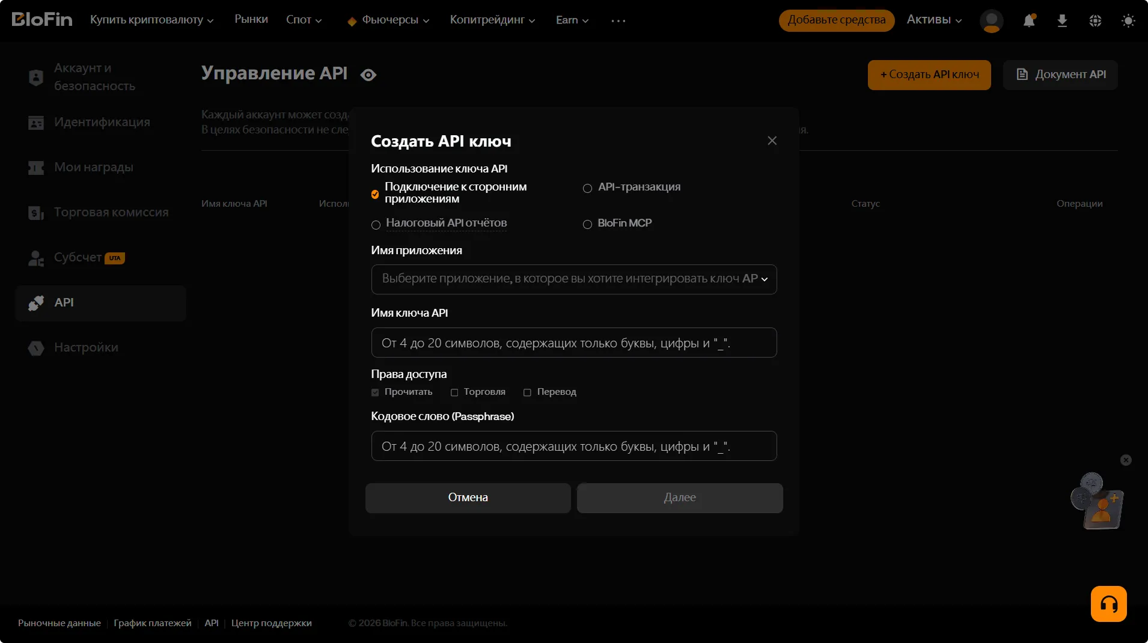Viewport: 1148px width, 643px height.
Task: Focus the Имя ключа API input field
Action: [574, 343]
